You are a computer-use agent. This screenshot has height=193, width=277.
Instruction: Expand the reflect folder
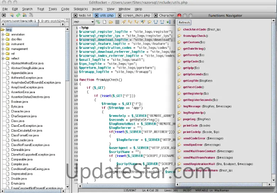pyautogui.click(x=3, y=58)
